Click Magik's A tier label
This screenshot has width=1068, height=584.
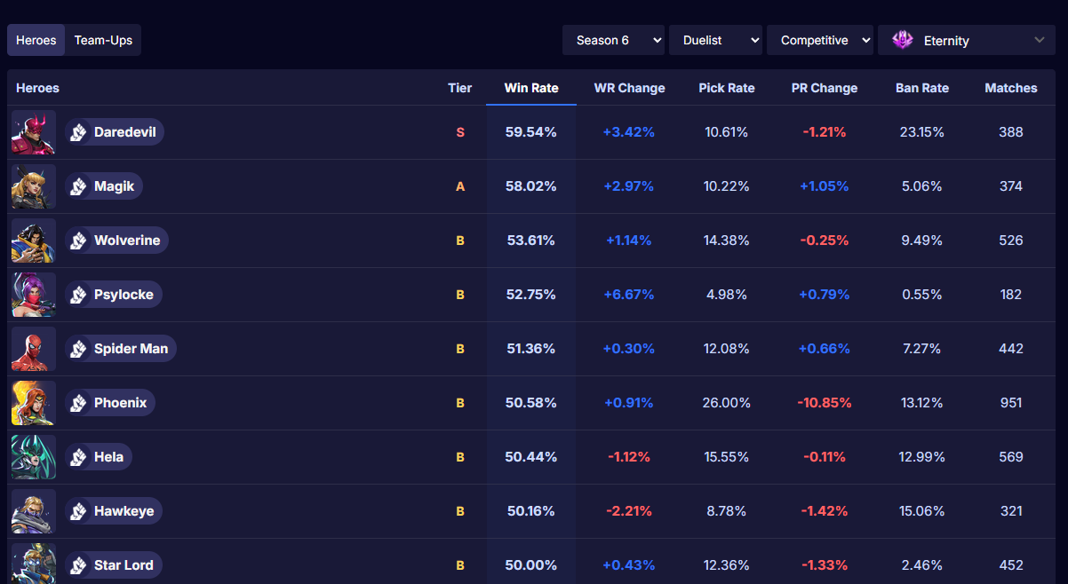click(x=460, y=186)
